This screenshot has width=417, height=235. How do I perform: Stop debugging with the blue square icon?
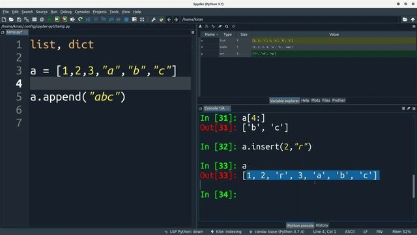[x=126, y=20]
